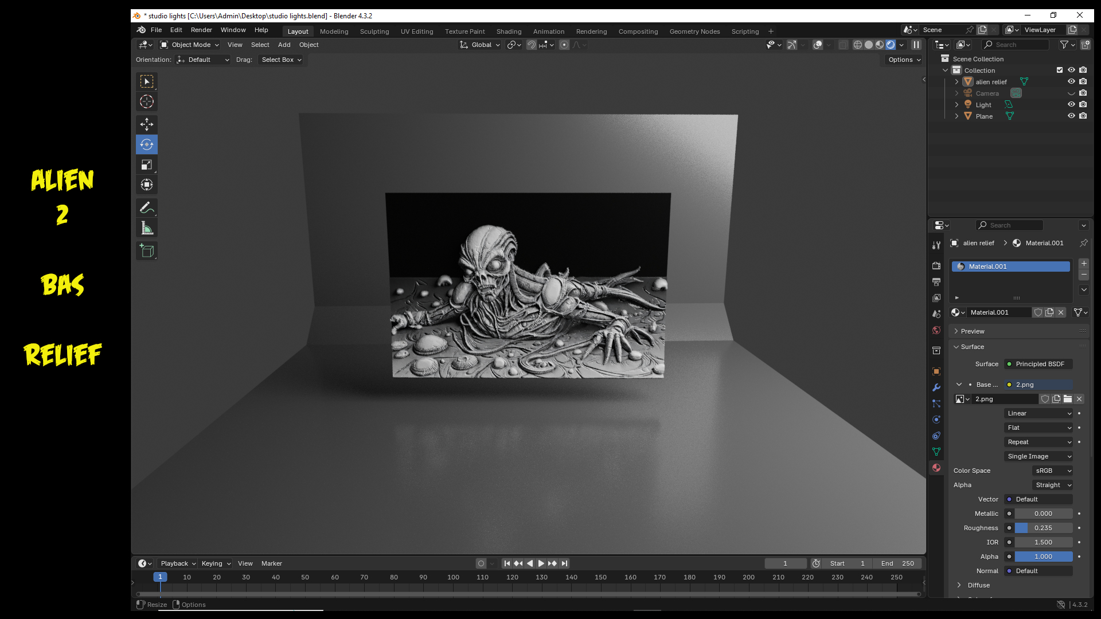
Task: Jump to the end frame
Action: (564, 563)
